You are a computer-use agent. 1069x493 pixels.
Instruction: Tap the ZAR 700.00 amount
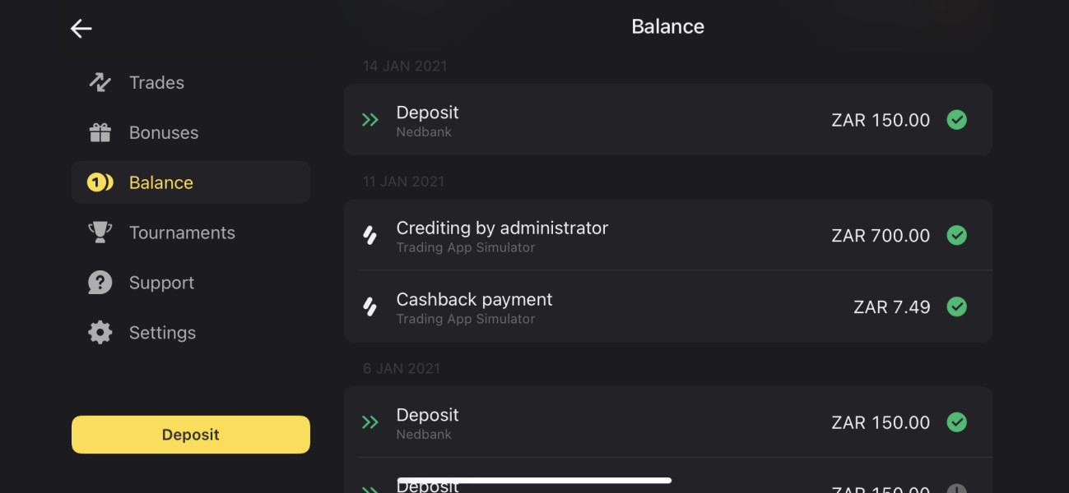tap(881, 236)
